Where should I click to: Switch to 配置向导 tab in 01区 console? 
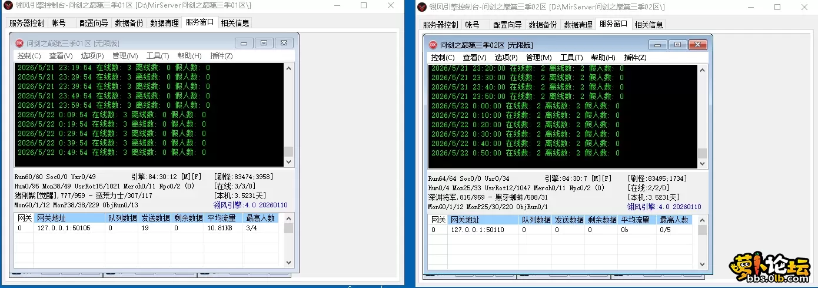(94, 24)
